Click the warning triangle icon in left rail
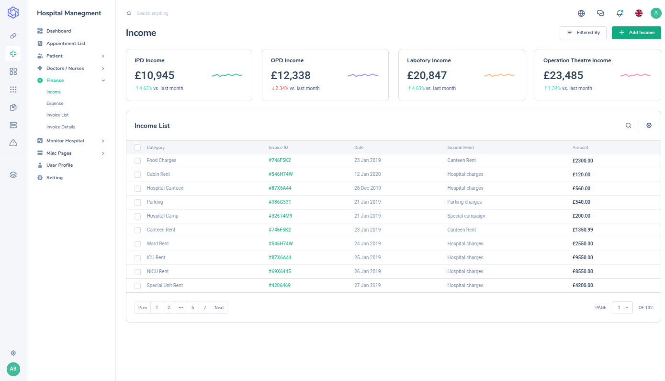This screenshot has height=381, width=665. (x=13, y=143)
